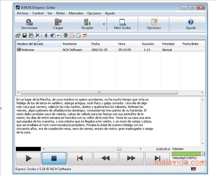Click the Rewind button
The height and width of the screenshot is (176, 217).
(x=106, y=158)
